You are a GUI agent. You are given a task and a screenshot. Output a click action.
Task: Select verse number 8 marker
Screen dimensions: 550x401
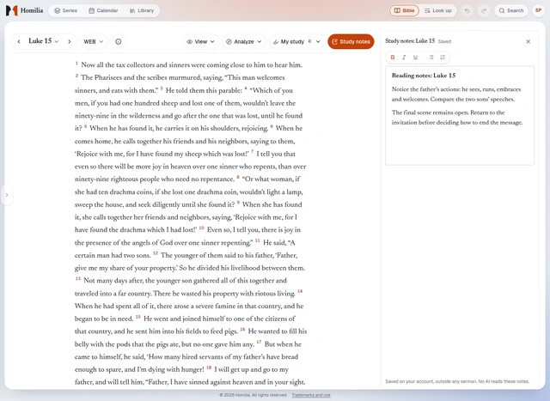238,177
